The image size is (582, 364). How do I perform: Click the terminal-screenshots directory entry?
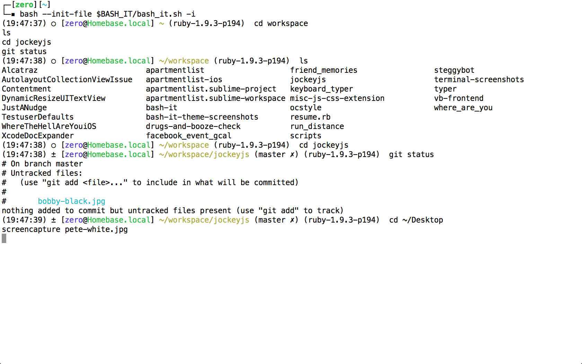[479, 80]
